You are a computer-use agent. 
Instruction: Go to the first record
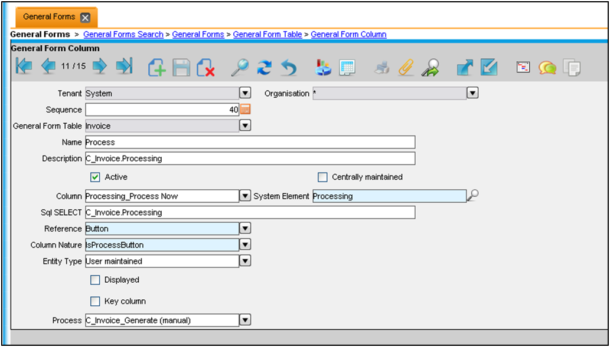point(24,67)
